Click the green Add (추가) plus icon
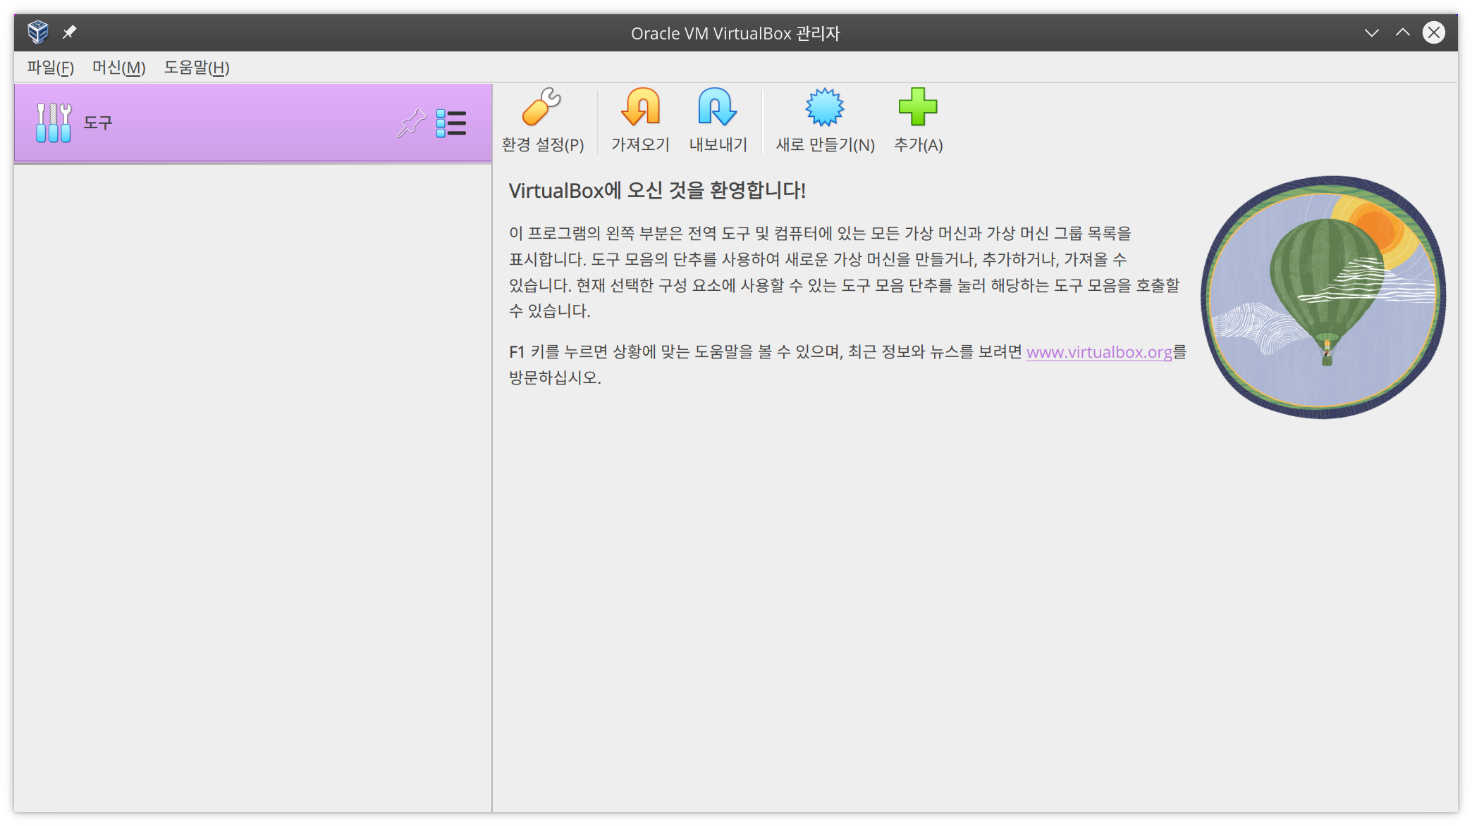 tap(918, 107)
